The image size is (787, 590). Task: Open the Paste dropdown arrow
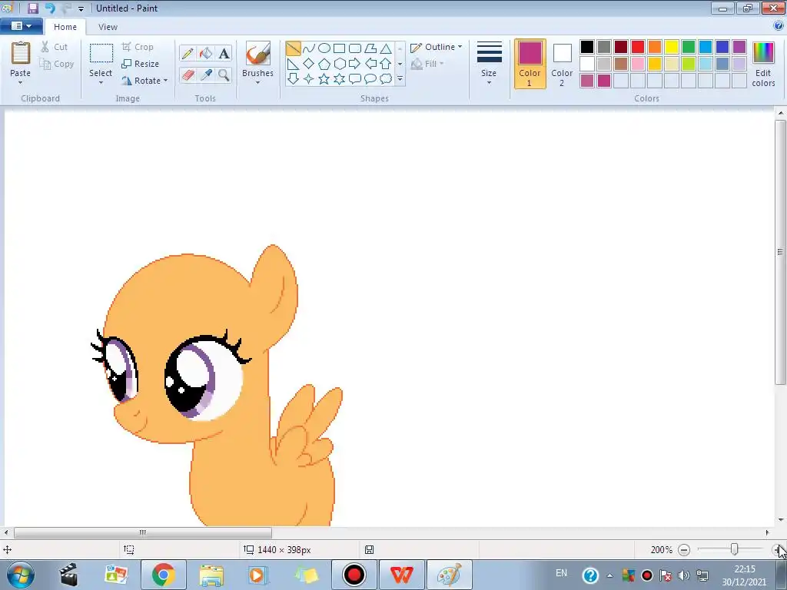20,82
